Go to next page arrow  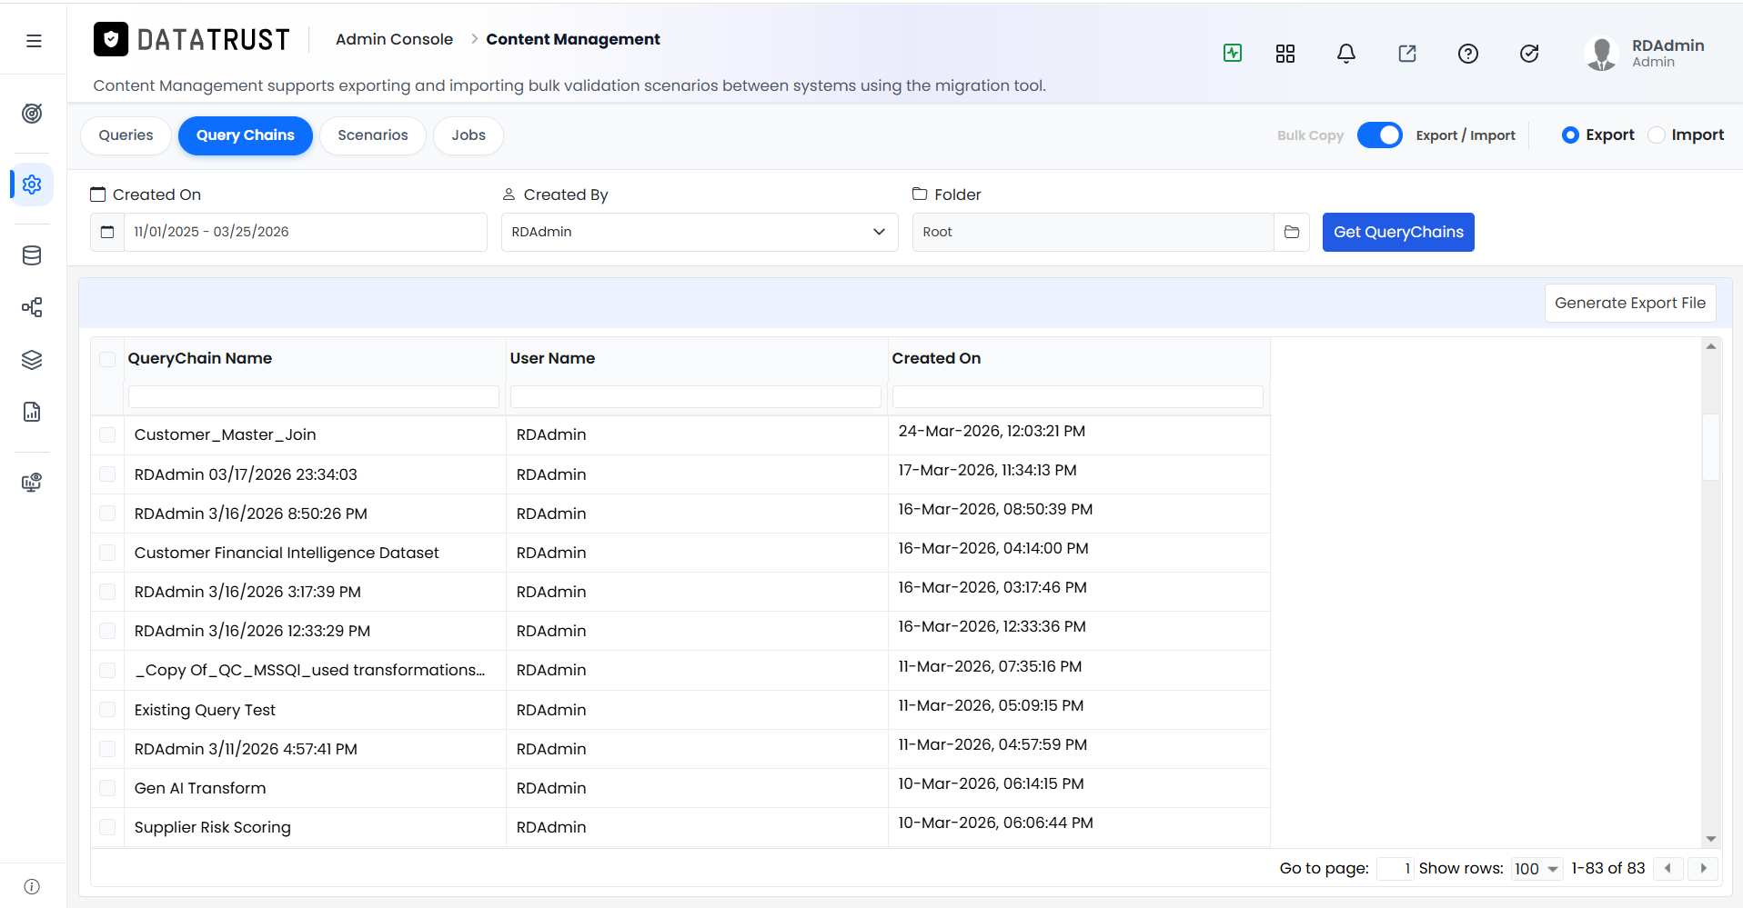pos(1704,868)
